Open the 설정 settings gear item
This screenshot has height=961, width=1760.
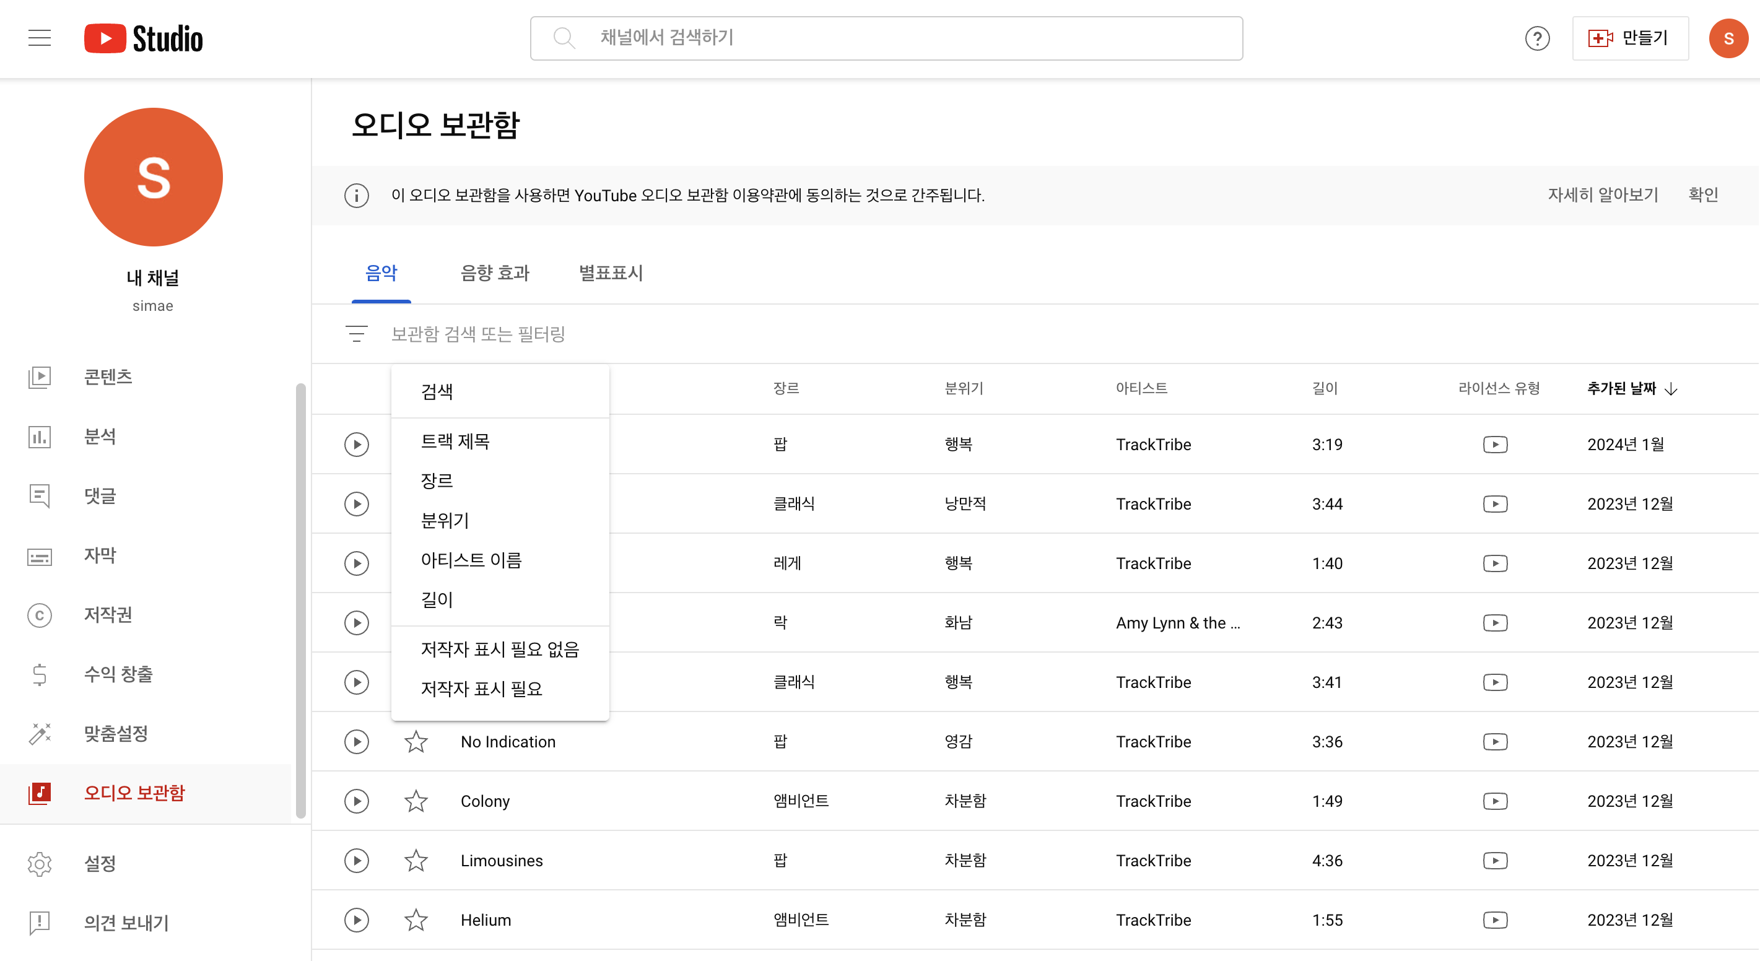(100, 863)
